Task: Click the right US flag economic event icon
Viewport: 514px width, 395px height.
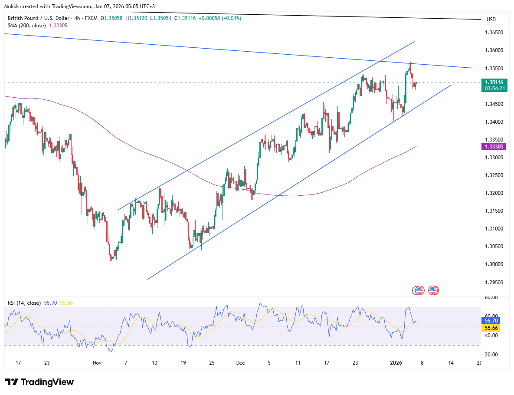Action: pos(433,290)
